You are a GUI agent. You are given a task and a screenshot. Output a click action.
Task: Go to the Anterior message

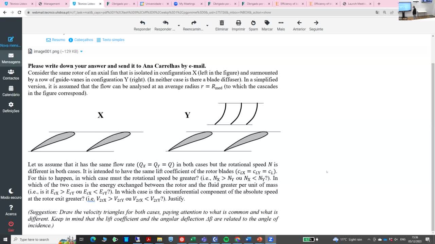tap(299, 23)
